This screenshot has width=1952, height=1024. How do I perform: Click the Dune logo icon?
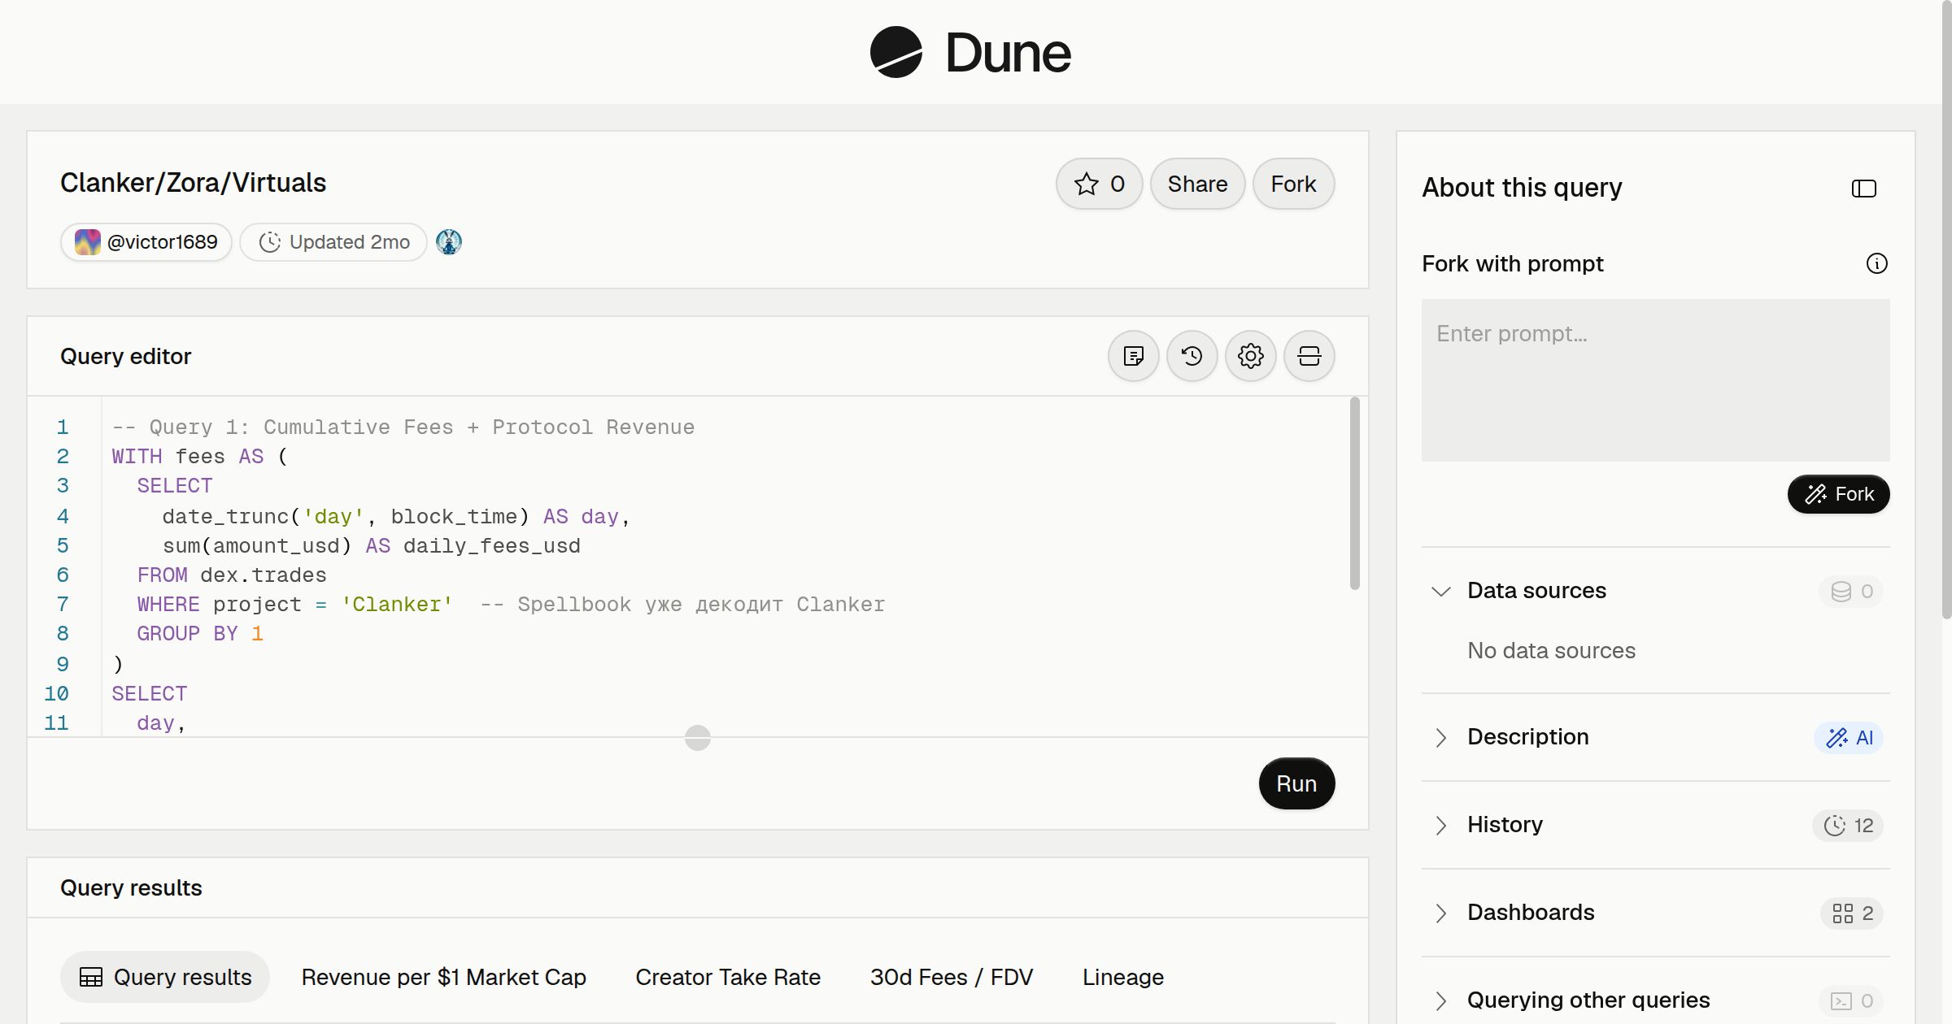pos(895,52)
